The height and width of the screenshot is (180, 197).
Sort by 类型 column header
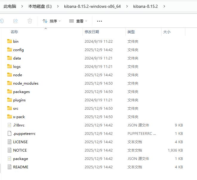[x=131, y=32]
